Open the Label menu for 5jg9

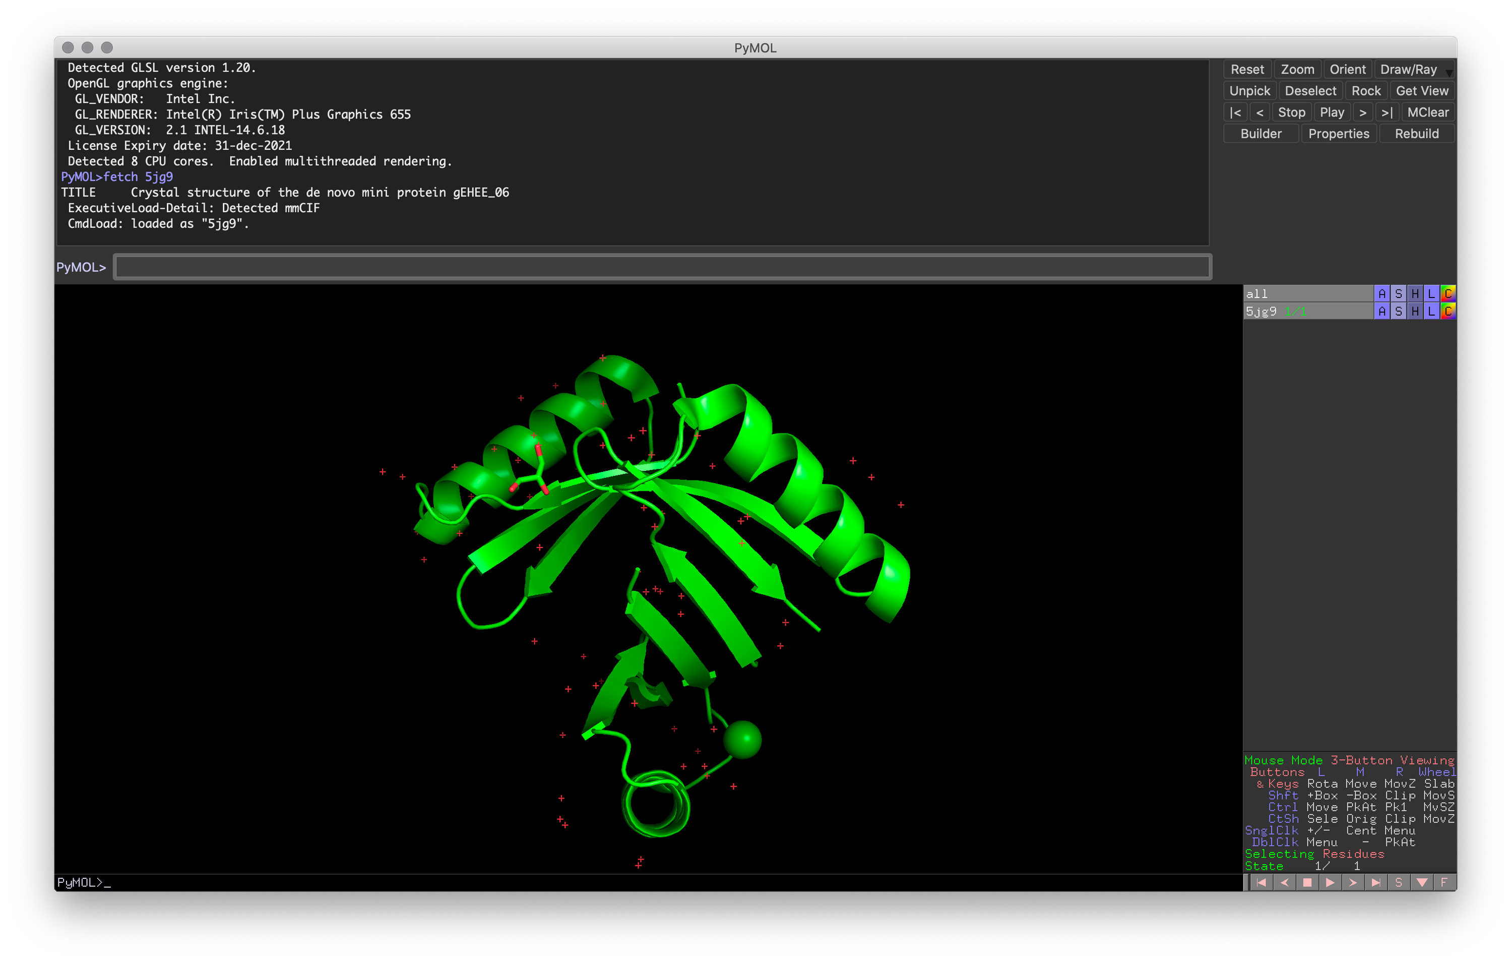point(1431,311)
